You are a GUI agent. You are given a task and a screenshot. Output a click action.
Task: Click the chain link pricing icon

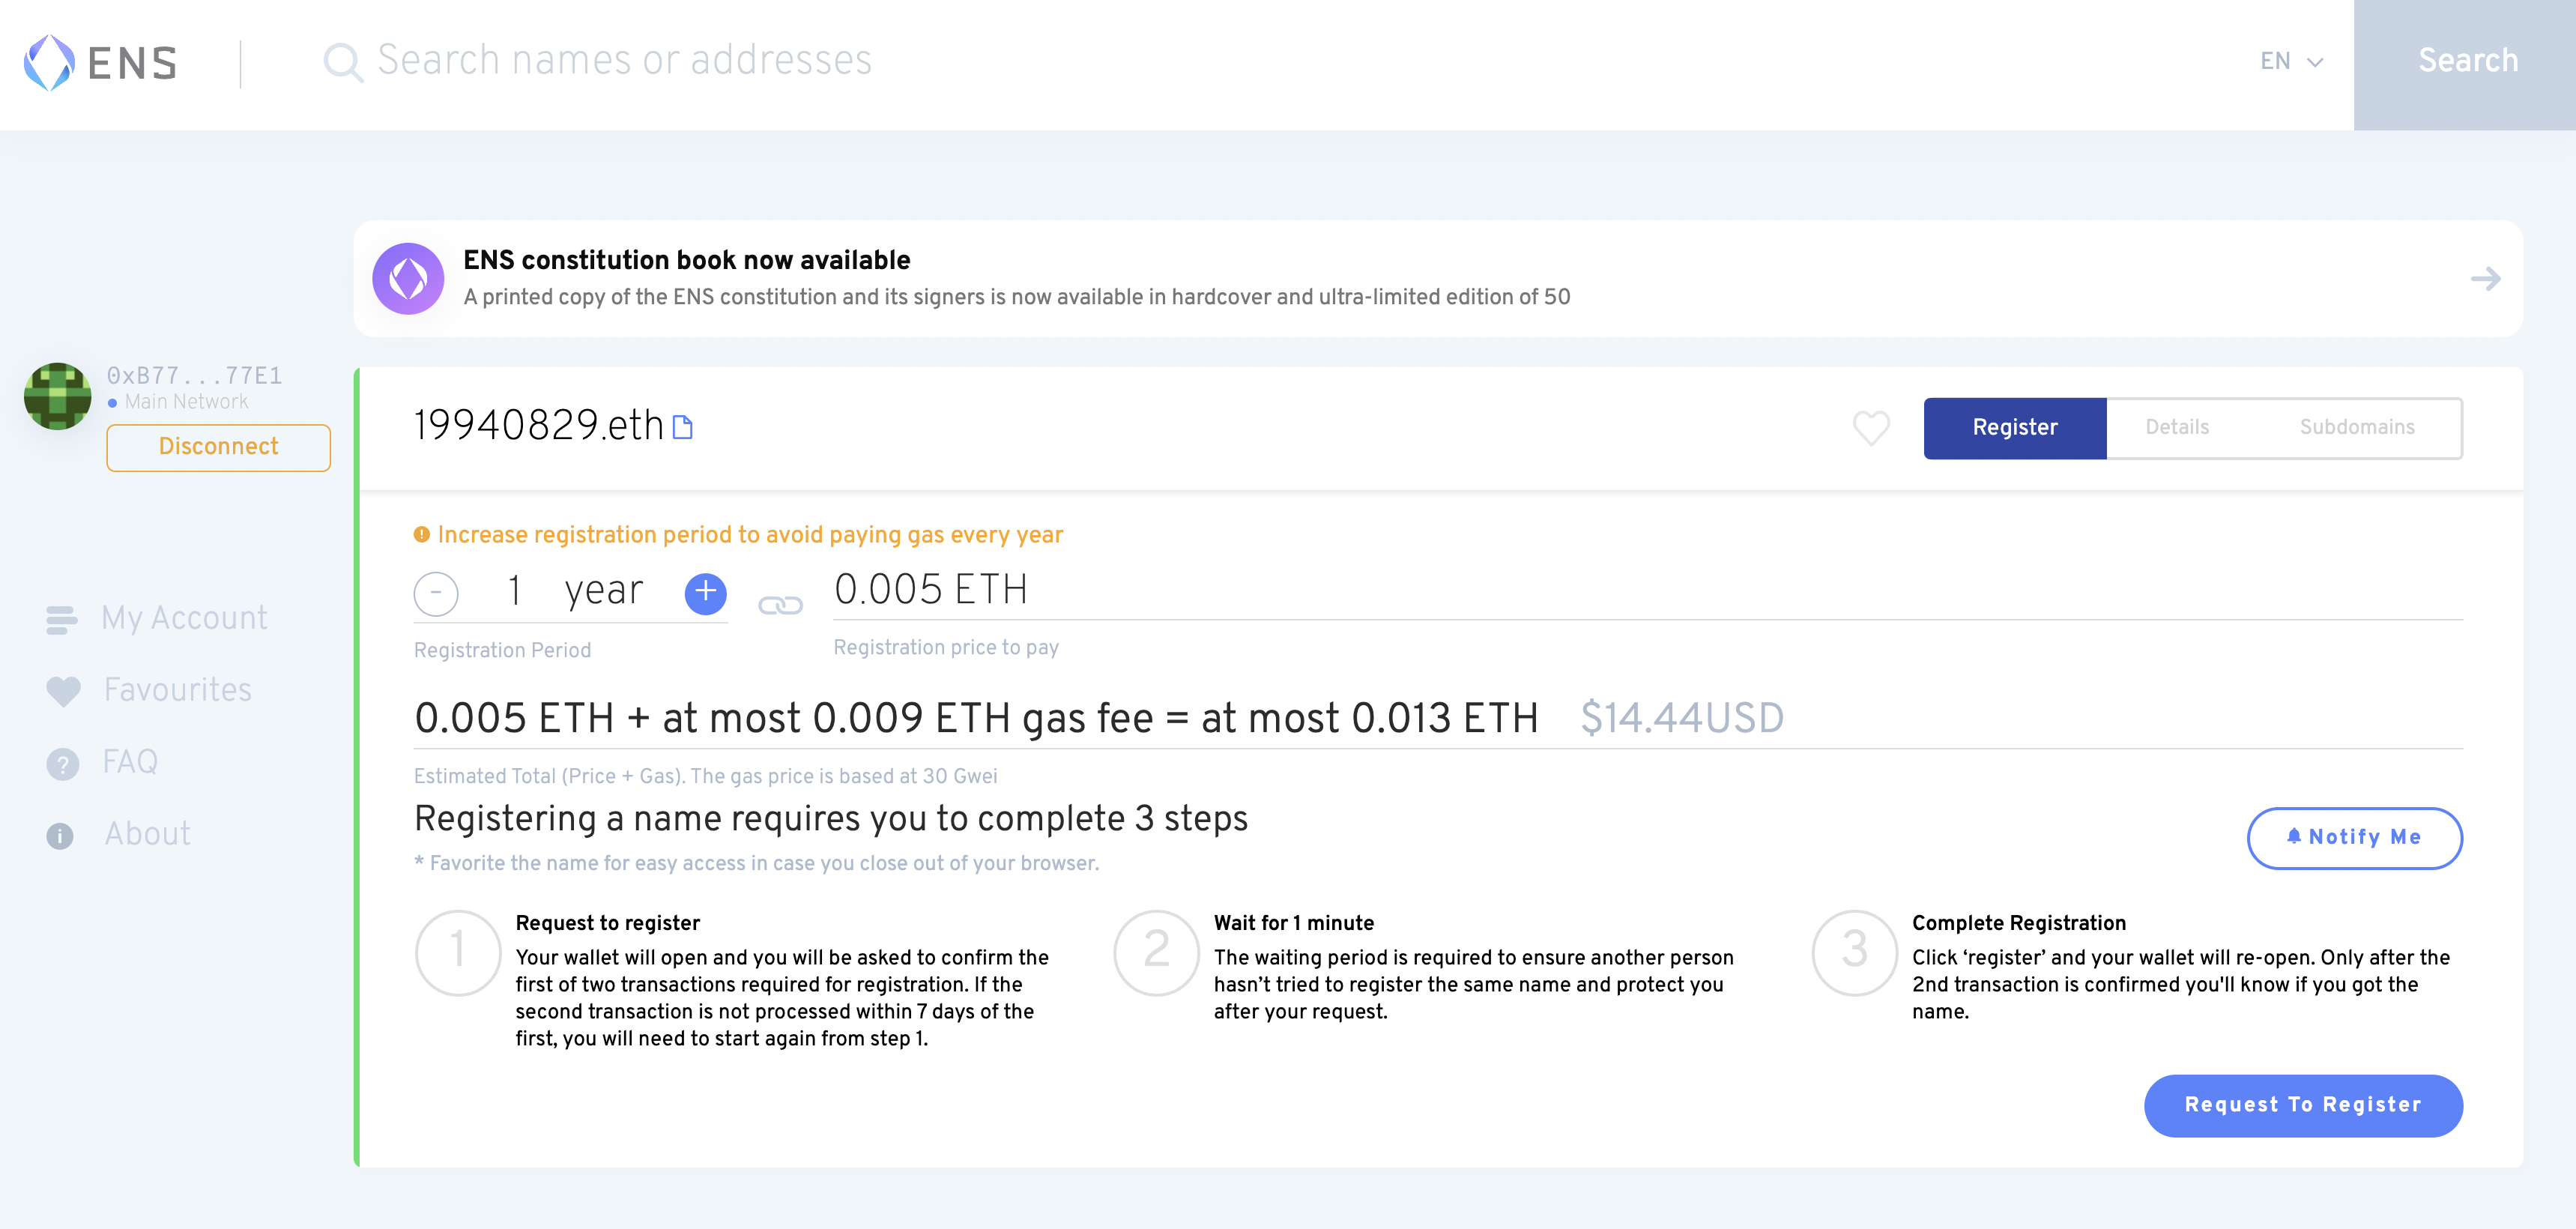(780, 605)
